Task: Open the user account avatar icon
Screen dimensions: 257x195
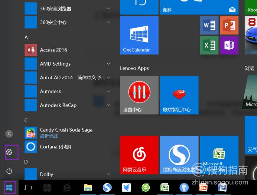Action: (x=9, y=134)
